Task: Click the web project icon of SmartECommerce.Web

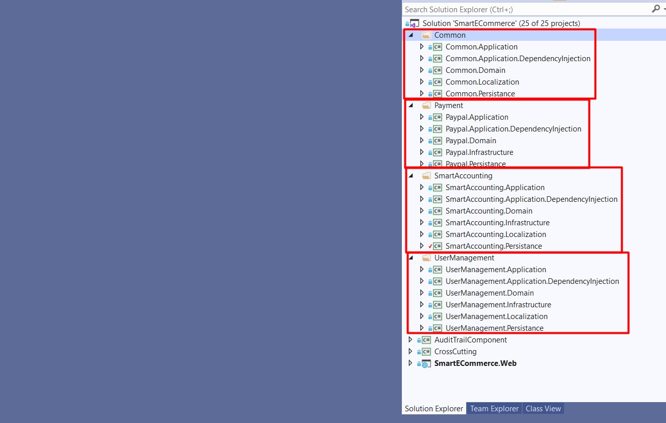Action: 426,364
